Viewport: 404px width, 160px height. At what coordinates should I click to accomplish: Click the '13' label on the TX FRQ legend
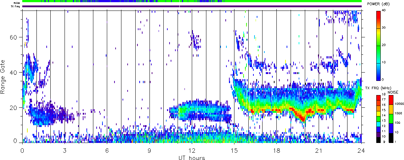pos(383,121)
